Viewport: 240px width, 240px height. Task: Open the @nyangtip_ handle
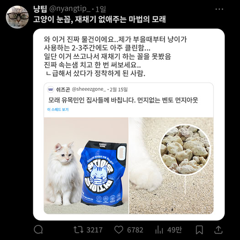[70, 9]
